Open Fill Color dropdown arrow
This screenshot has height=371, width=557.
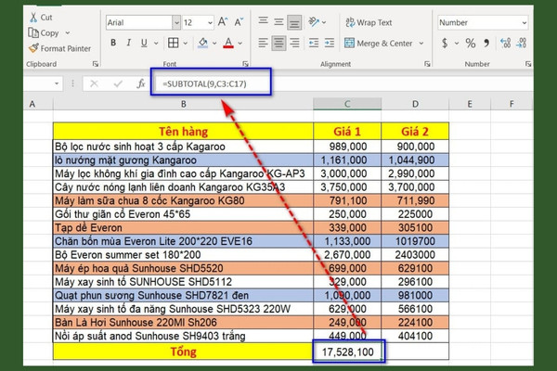click(214, 44)
